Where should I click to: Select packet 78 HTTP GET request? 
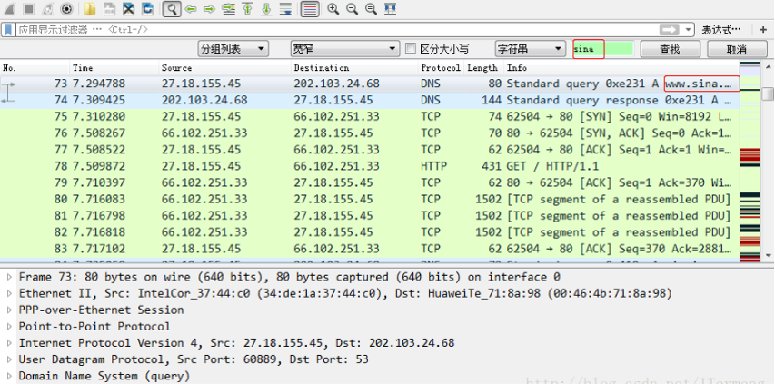pyautogui.click(x=370, y=166)
